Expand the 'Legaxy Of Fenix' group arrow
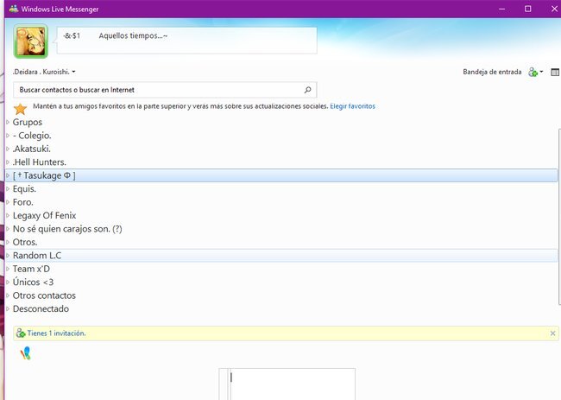 8,216
